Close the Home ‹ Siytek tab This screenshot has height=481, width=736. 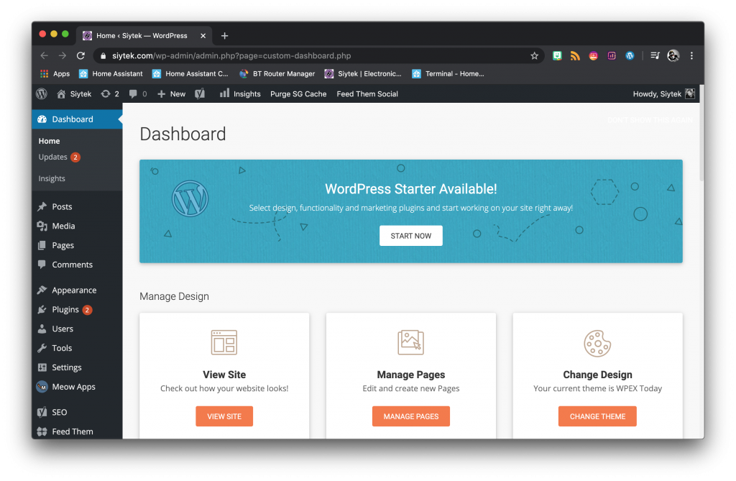pos(203,36)
